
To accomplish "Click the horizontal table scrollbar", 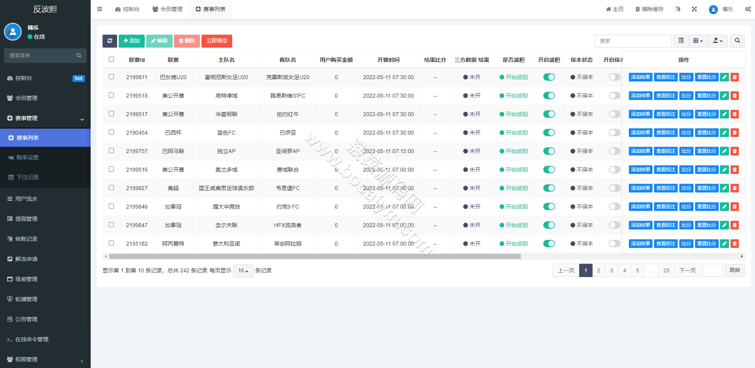I will pos(315,256).
